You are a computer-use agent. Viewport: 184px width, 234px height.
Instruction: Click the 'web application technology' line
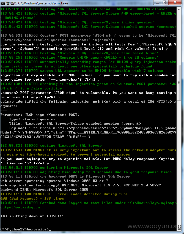pos(81,185)
